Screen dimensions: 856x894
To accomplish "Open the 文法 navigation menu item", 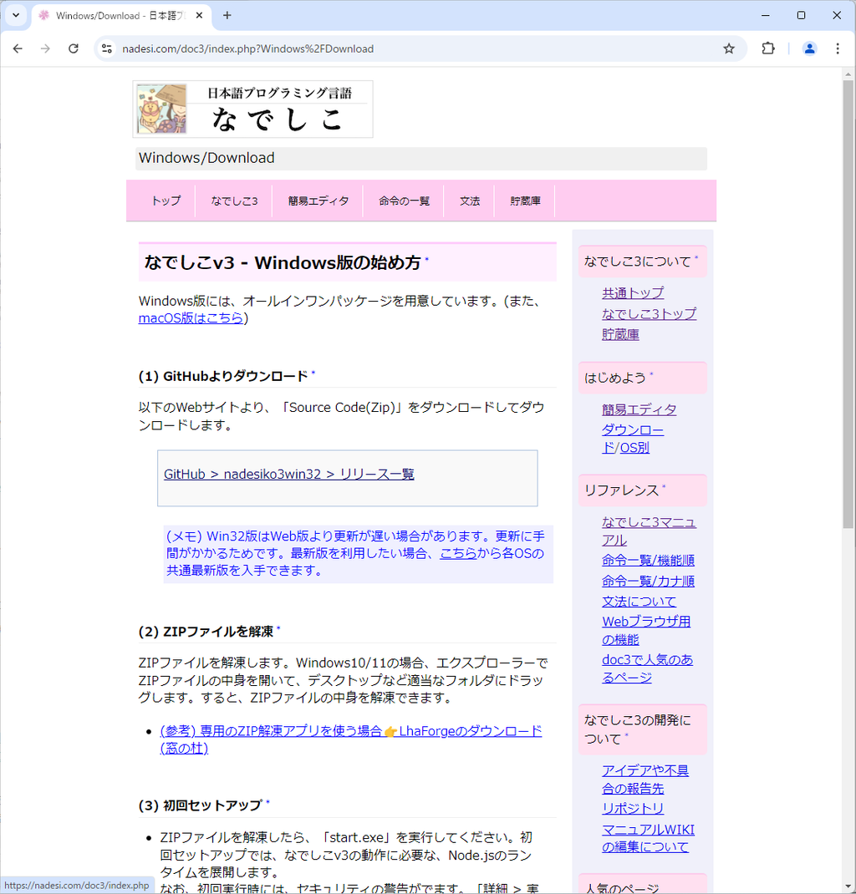I will [x=470, y=201].
